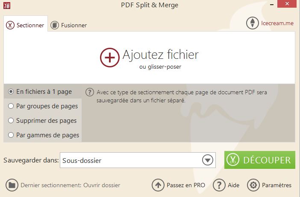Click the app logo in title bar
This screenshot has height=197, width=300.
tap(7, 6)
